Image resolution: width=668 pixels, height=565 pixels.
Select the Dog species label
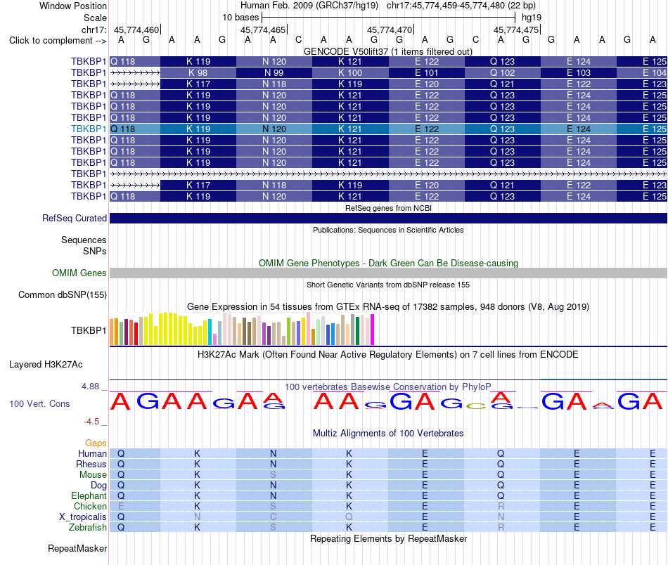98,486
